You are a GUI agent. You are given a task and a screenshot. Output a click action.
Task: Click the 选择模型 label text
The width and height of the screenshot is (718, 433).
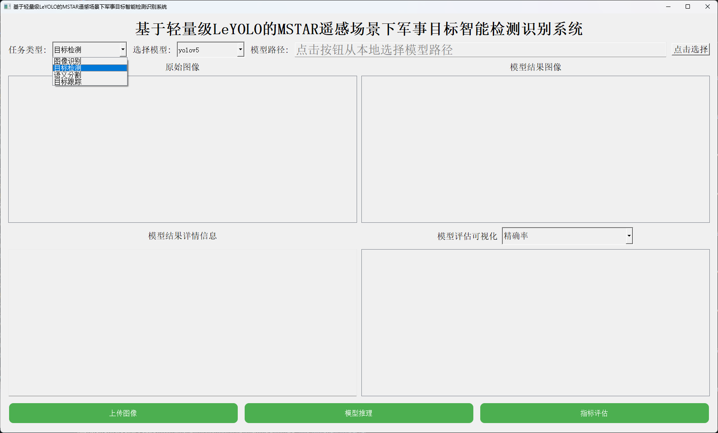tap(152, 50)
